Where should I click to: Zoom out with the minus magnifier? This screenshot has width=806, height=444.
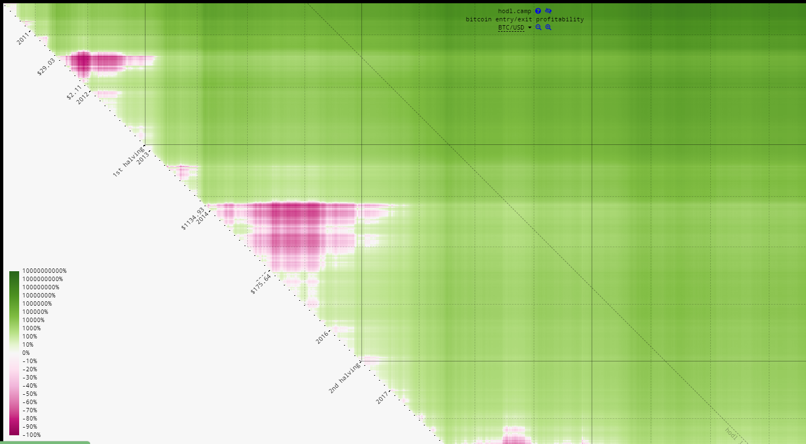point(538,27)
